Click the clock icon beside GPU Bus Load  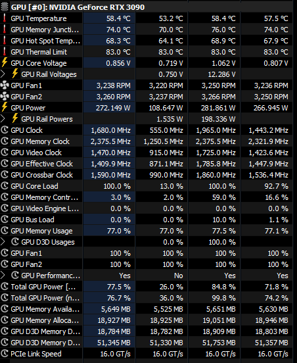point(5,219)
